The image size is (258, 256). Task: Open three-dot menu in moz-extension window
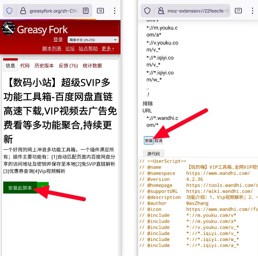pos(252,11)
